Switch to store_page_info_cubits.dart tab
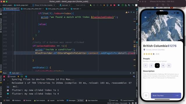Screen dimensions: 186x104 click(x=57, y=9)
